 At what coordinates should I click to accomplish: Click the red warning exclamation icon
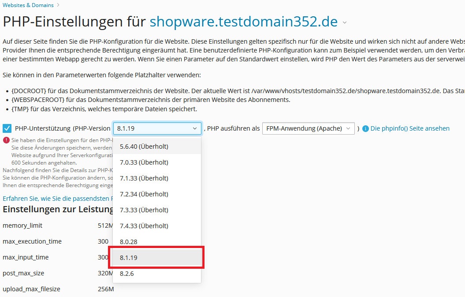pos(6,140)
